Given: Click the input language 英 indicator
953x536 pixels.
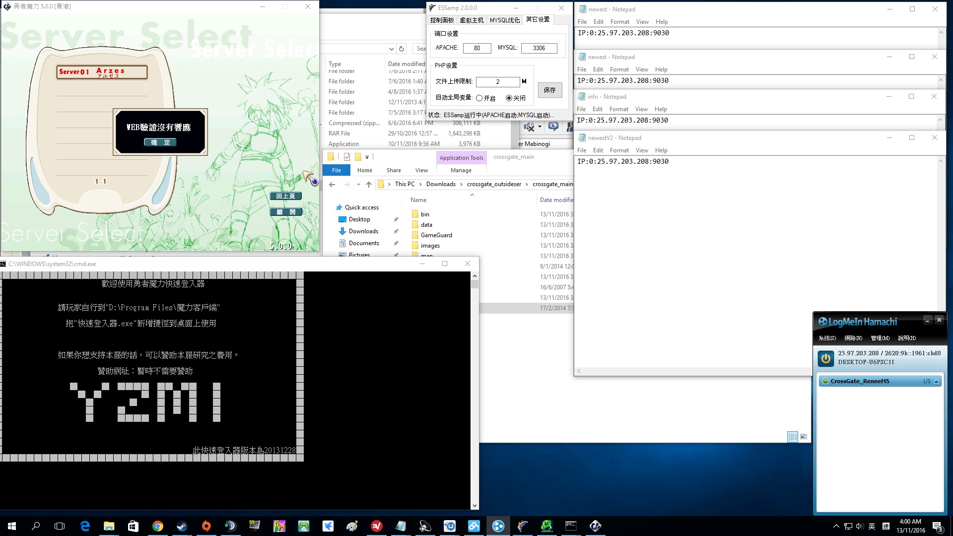Looking at the screenshot, I should (x=872, y=526).
